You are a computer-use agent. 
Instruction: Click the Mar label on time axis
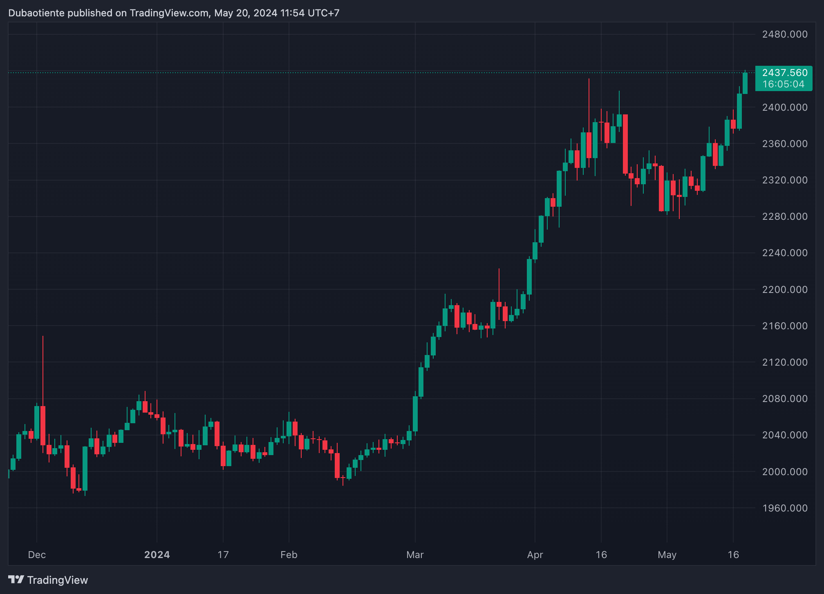tap(415, 555)
